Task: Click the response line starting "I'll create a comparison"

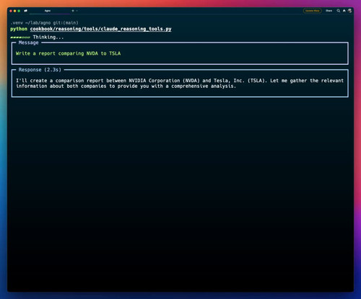Action: [x=180, y=81]
